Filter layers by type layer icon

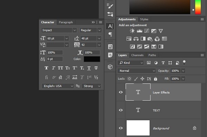point(163,63)
